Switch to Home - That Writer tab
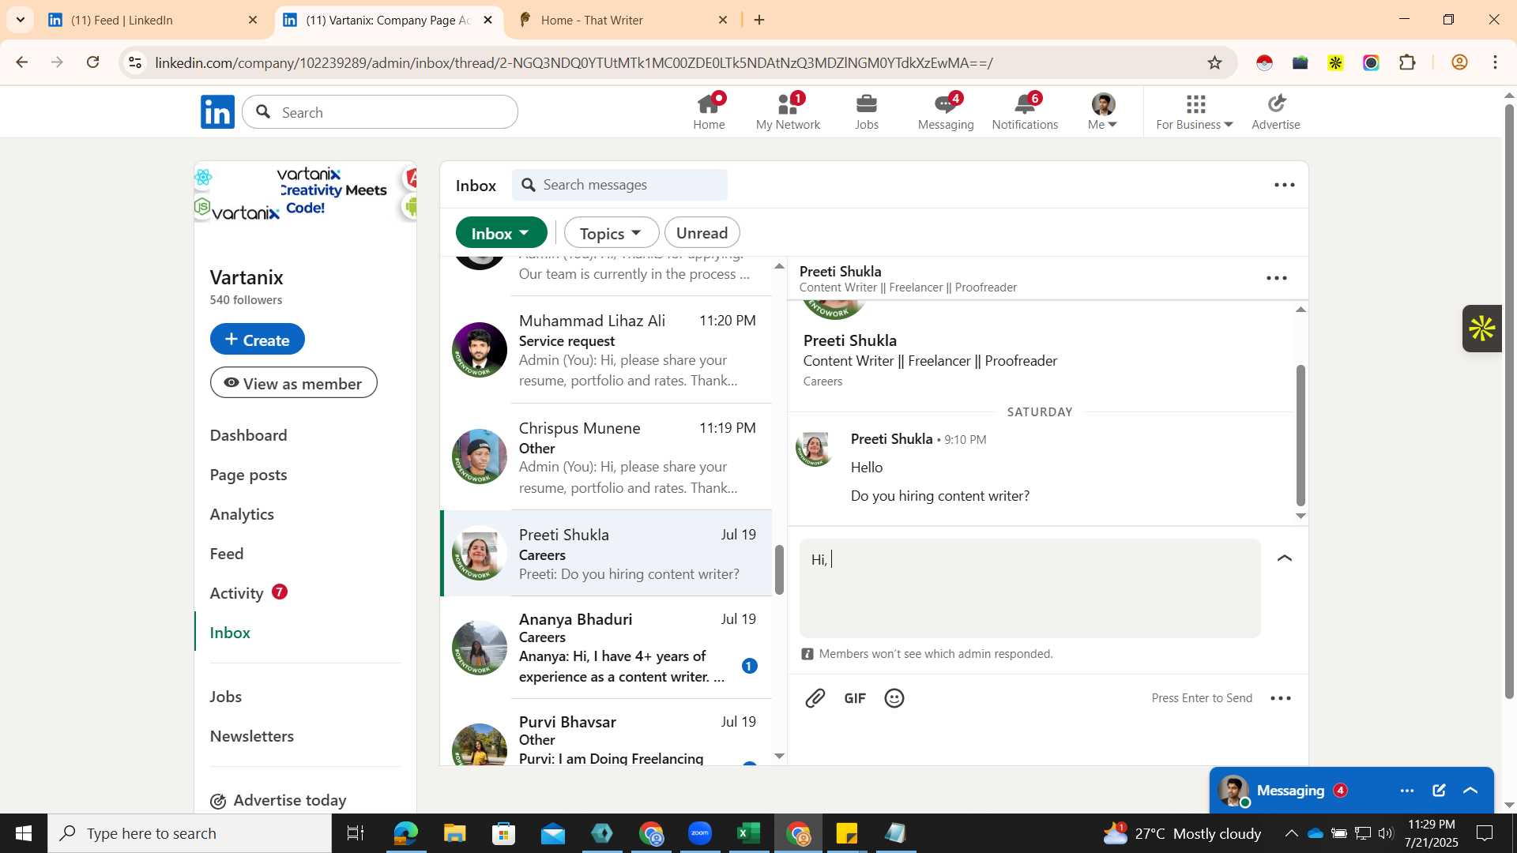The height and width of the screenshot is (853, 1517). point(622,20)
